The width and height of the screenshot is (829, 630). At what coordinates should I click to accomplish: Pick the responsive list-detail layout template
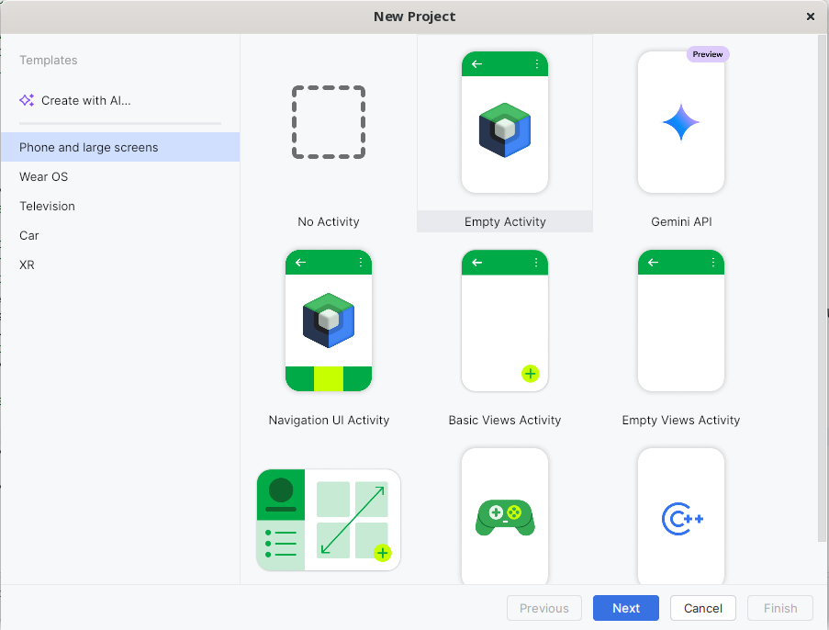click(329, 520)
